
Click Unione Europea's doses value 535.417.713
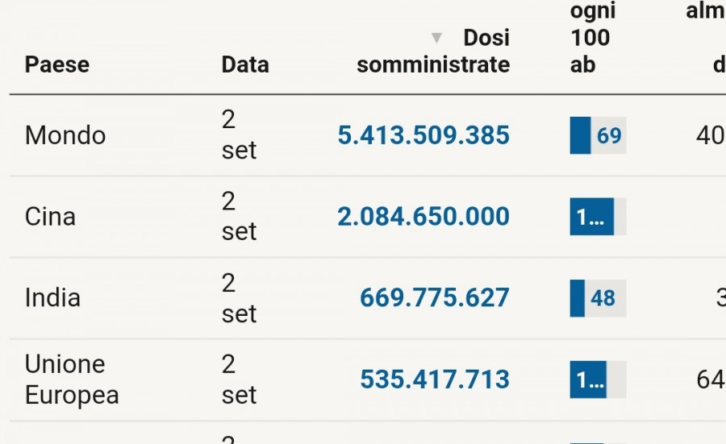point(435,380)
